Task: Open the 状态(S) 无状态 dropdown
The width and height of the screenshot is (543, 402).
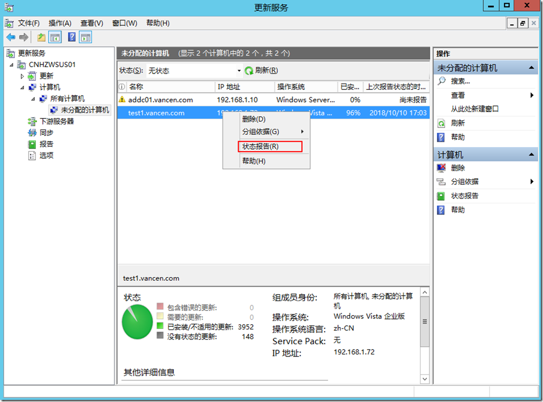Action: [x=239, y=71]
